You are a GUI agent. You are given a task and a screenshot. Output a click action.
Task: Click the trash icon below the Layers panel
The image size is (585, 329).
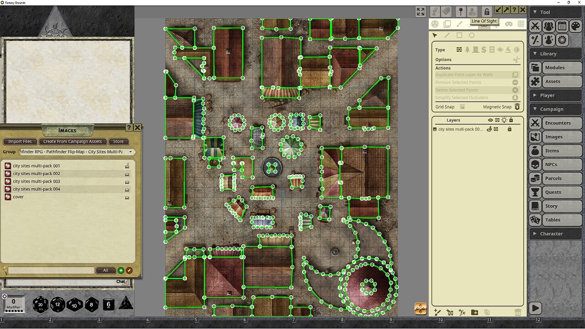518,312
